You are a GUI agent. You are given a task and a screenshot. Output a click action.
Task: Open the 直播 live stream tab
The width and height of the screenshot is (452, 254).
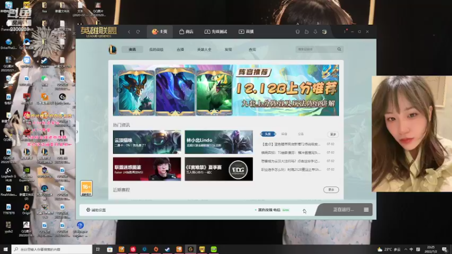tap(246, 32)
